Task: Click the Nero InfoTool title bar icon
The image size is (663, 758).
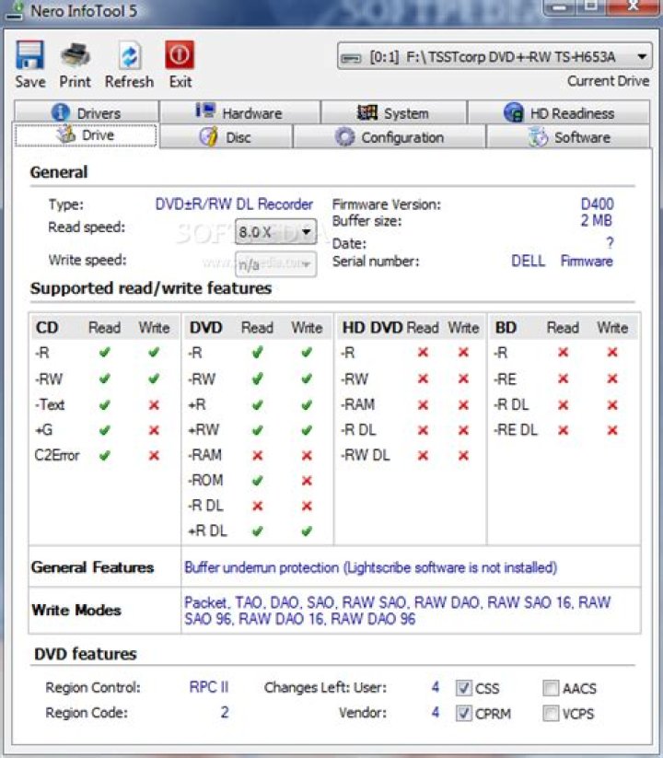Action: [15, 11]
